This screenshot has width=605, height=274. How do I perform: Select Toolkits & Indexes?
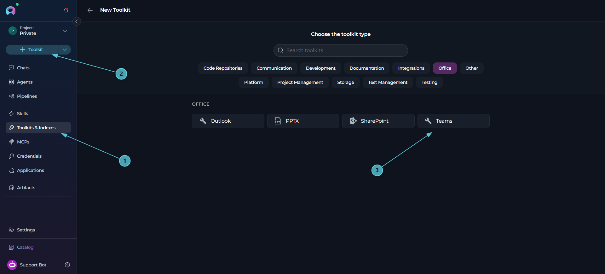[x=38, y=128]
